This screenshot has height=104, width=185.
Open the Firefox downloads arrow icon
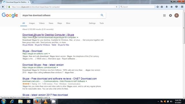[x=166, y=7]
